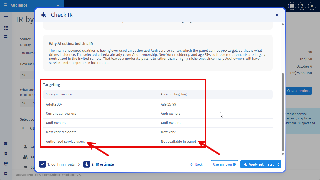Click the '#Audience v2.0' footer text
320x180 pixels.
click(72, 175)
